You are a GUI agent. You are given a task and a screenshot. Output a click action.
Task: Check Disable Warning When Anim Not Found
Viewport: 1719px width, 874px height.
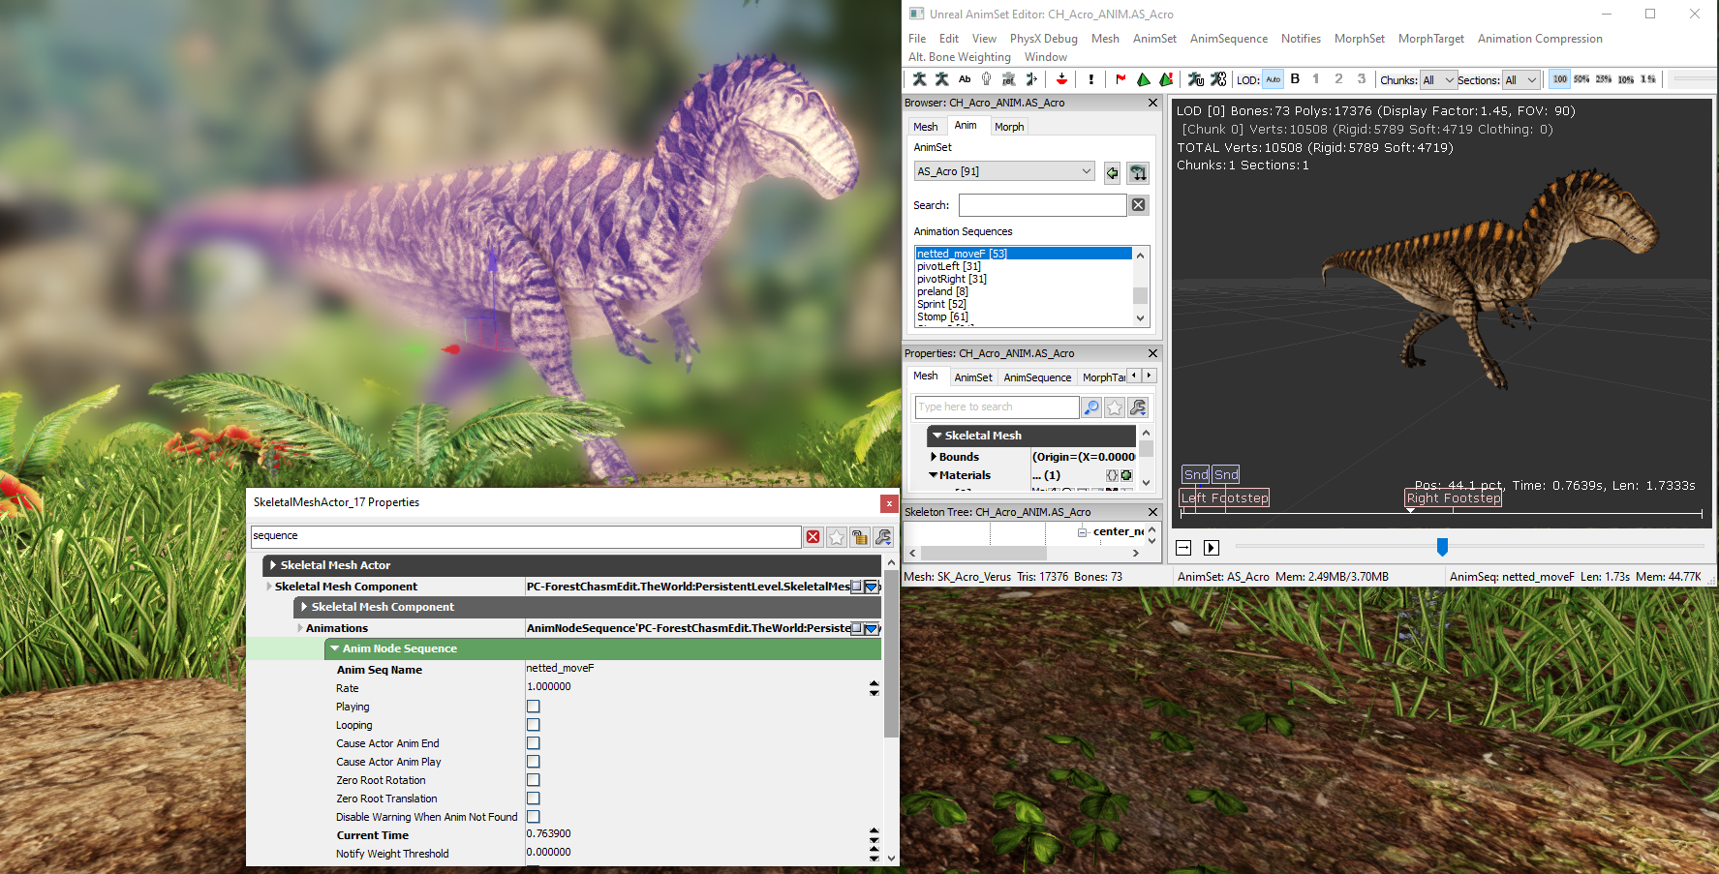(534, 817)
